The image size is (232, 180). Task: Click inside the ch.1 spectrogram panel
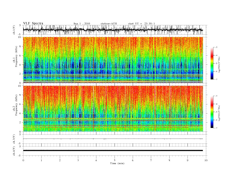point(113,60)
